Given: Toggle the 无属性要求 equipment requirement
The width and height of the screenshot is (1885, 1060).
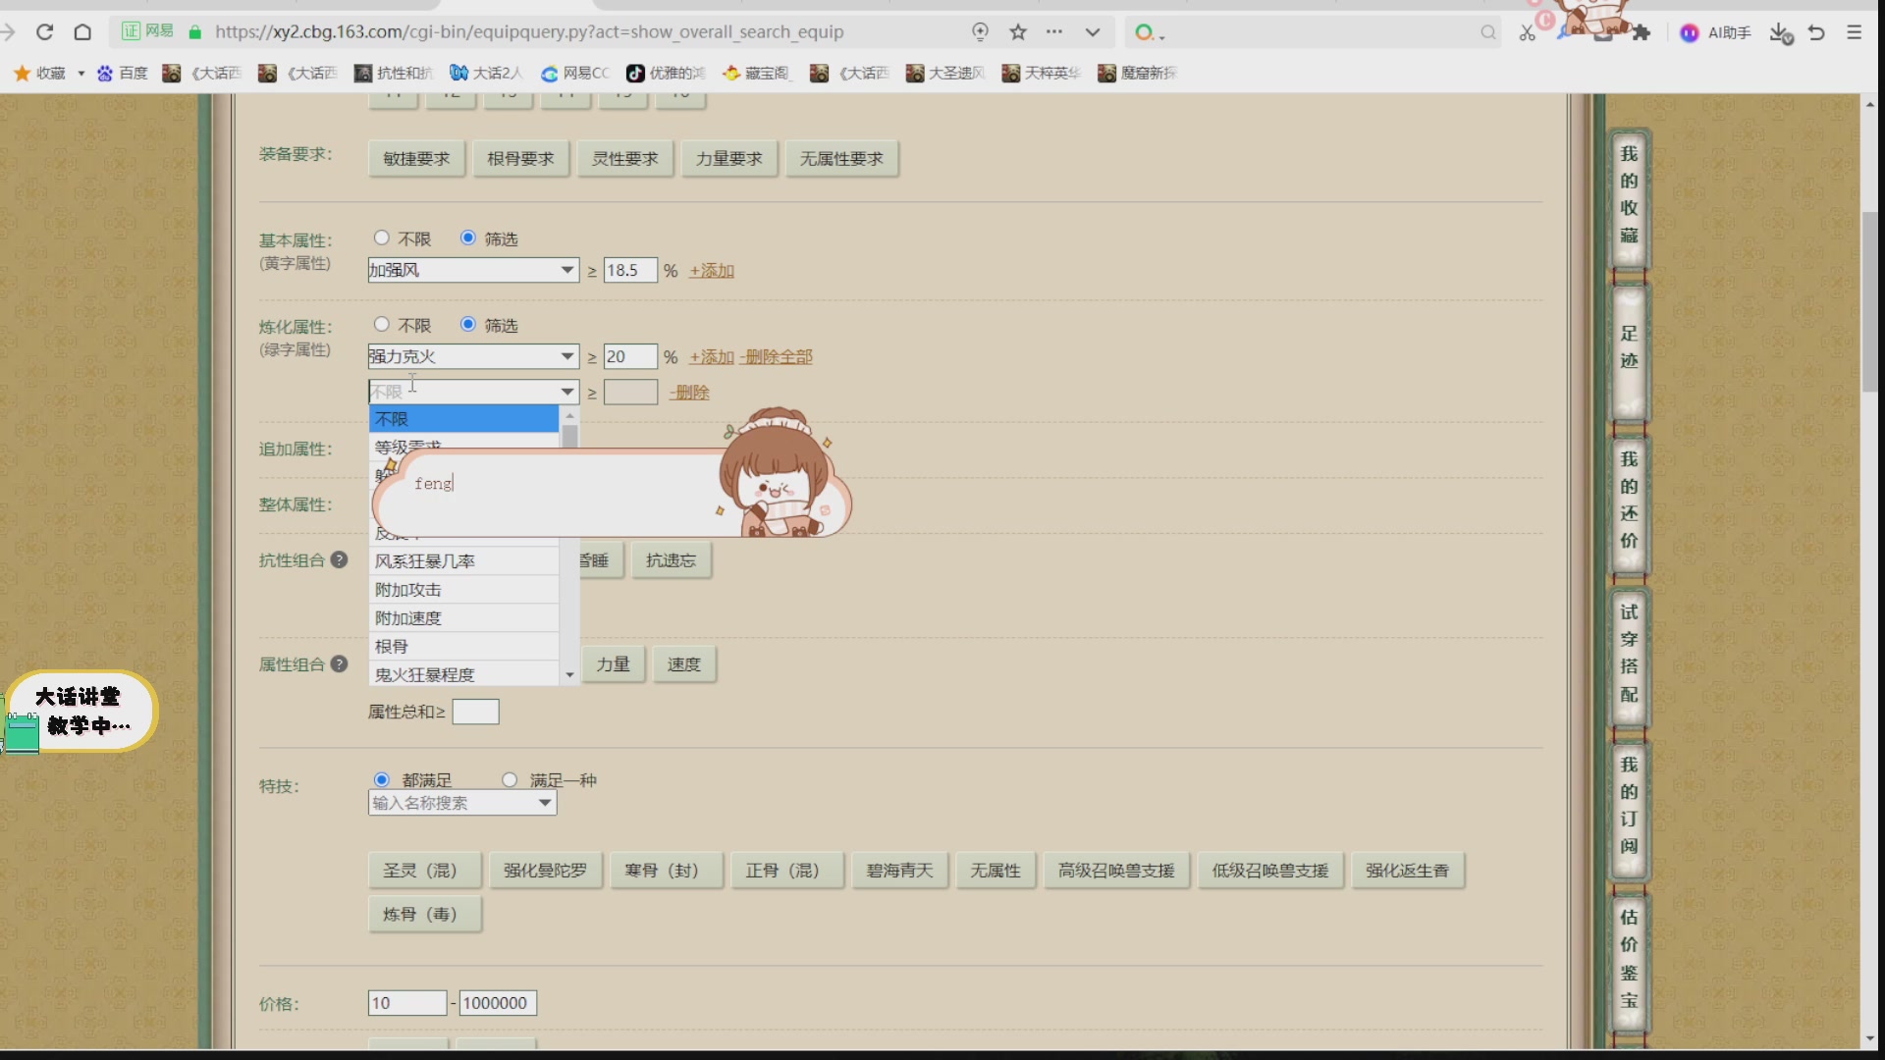Looking at the screenshot, I should 842,159.
